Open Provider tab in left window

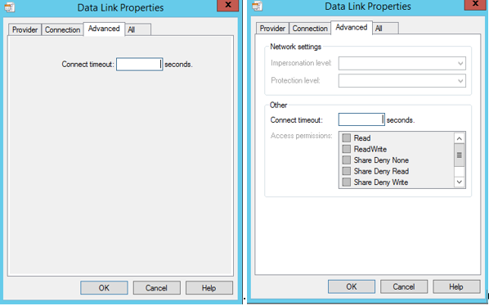point(25,29)
